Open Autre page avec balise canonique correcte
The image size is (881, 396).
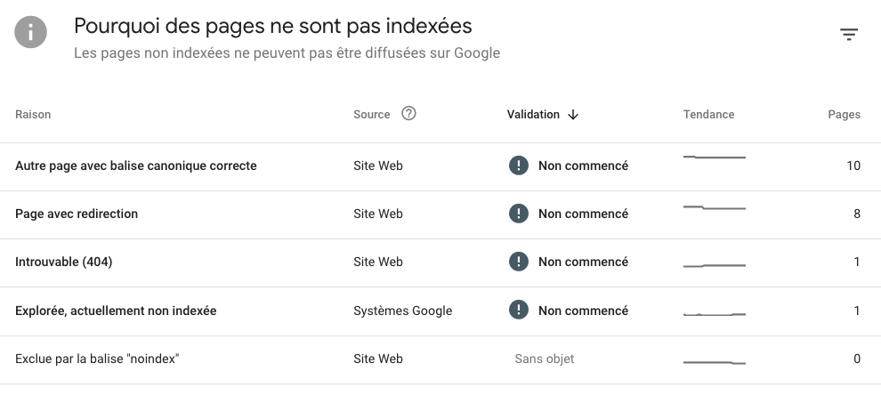click(x=440, y=166)
